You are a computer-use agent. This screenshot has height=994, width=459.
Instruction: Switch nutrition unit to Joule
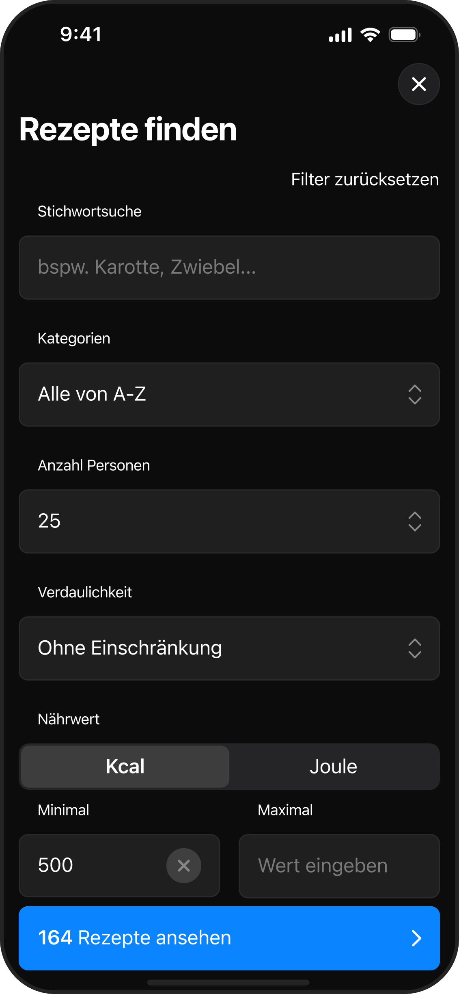333,767
